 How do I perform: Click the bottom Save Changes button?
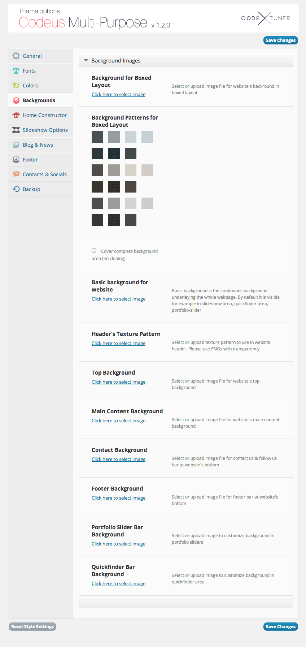[x=281, y=627]
